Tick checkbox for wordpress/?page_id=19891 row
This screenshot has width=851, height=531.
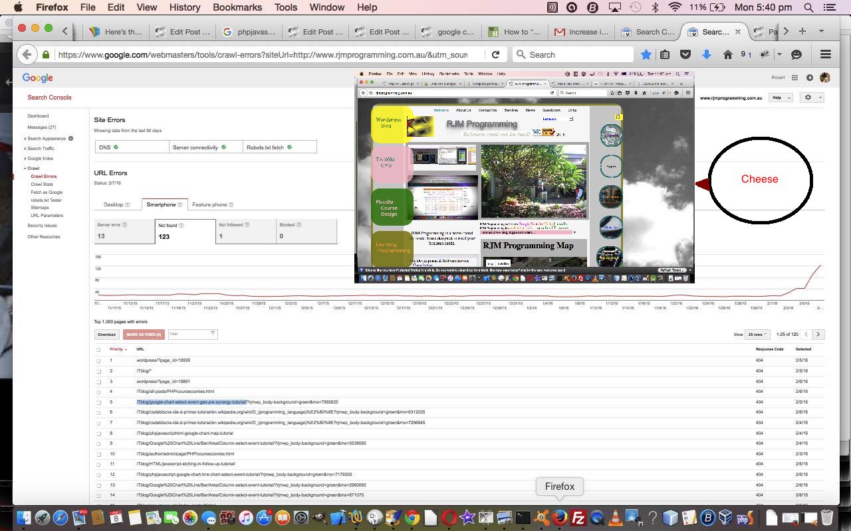(x=98, y=382)
